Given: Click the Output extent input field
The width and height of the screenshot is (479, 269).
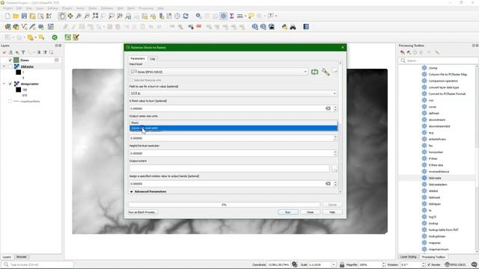Looking at the screenshot, I should (x=230, y=169).
